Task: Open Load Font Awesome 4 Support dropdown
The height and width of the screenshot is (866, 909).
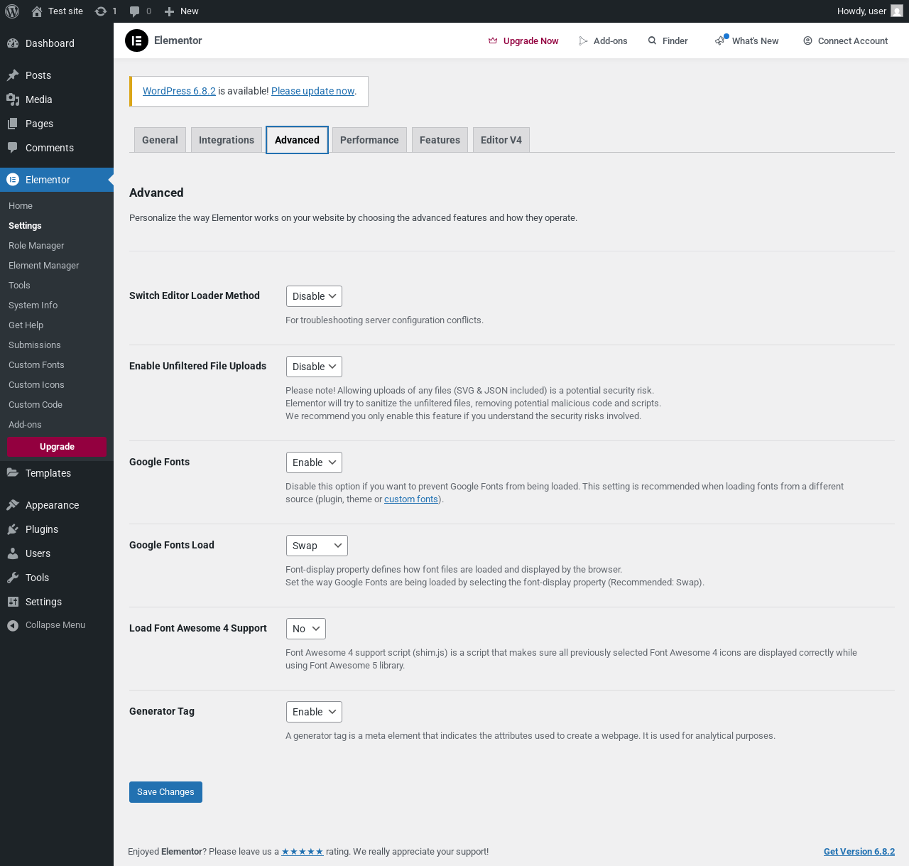Action: tap(305, 629)
